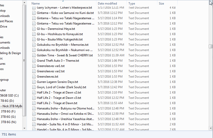Select GJ-bu – Daremoinai Heya.txt
The image size is (213, 138).
(x=56, y=29)
